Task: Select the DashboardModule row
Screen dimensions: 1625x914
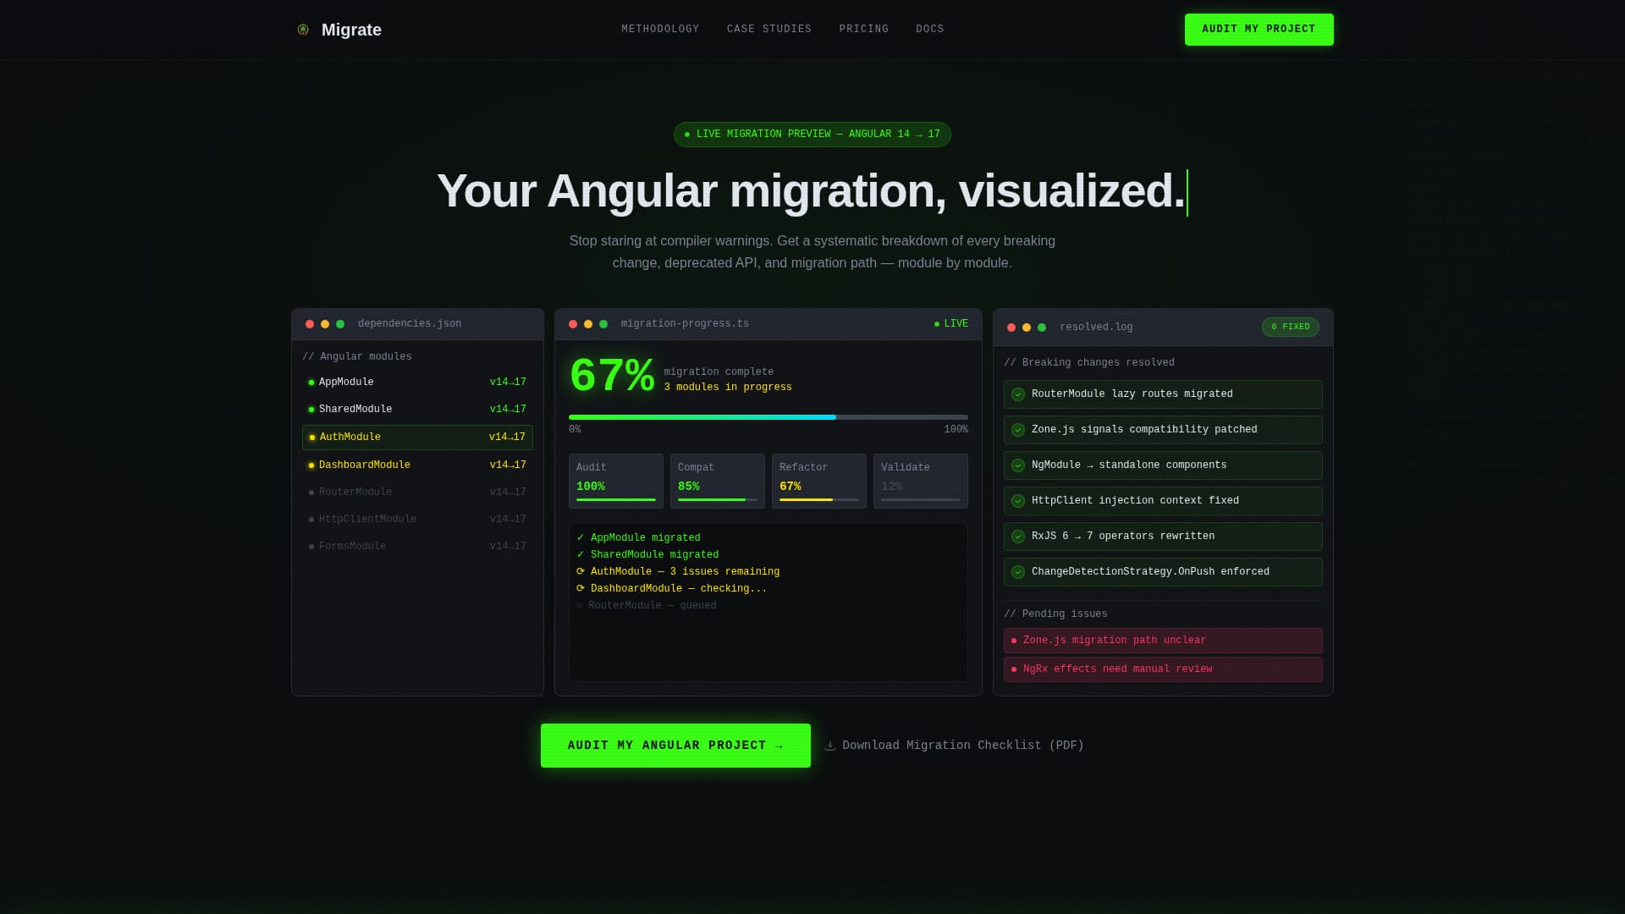Action: [x=417, y=465]
